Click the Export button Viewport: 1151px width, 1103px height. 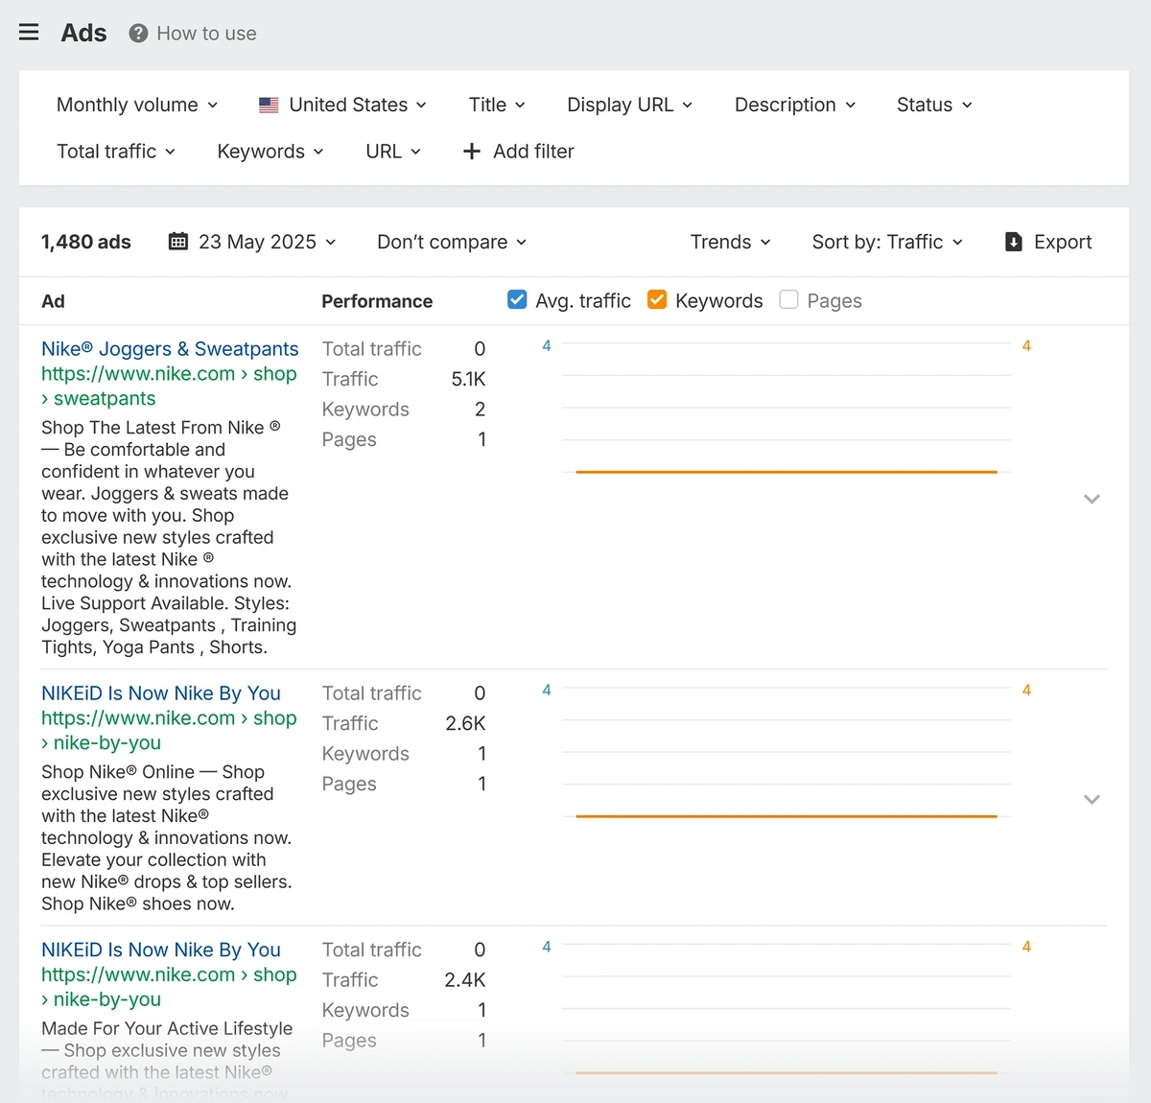coord(1048,242)
